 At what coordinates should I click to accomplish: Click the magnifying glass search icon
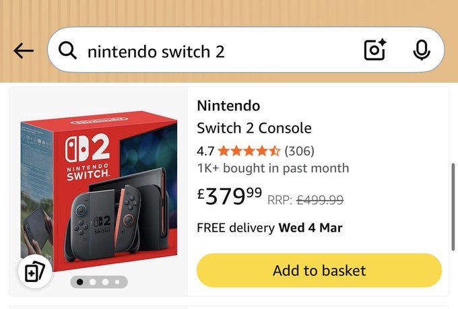click(x=67, y=50)
